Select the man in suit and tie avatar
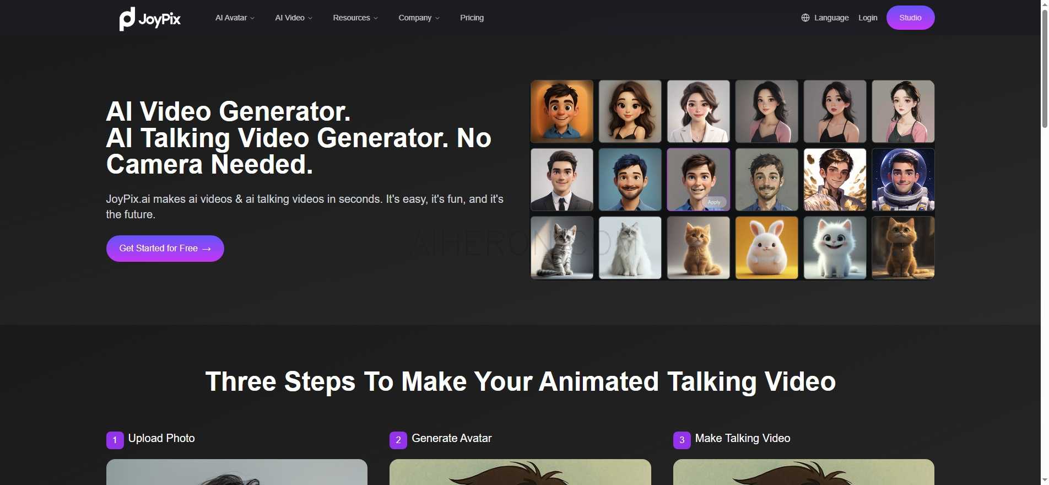Screen dimensions: 1049x485 pos(562,180)
